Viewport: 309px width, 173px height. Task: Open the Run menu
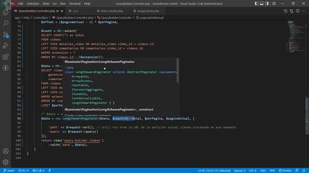(x=63, y=3)
